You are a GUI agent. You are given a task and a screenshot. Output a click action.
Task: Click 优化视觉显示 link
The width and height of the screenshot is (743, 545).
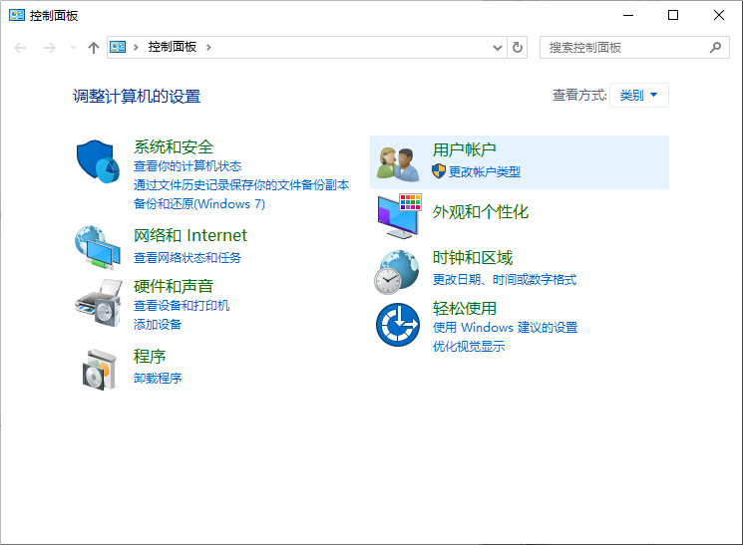(x=469, y=347)
